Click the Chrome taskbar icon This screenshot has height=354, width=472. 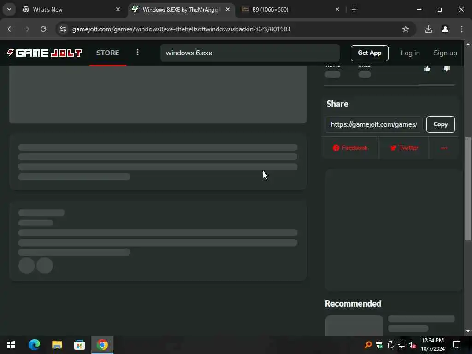[x=102, y=345]
